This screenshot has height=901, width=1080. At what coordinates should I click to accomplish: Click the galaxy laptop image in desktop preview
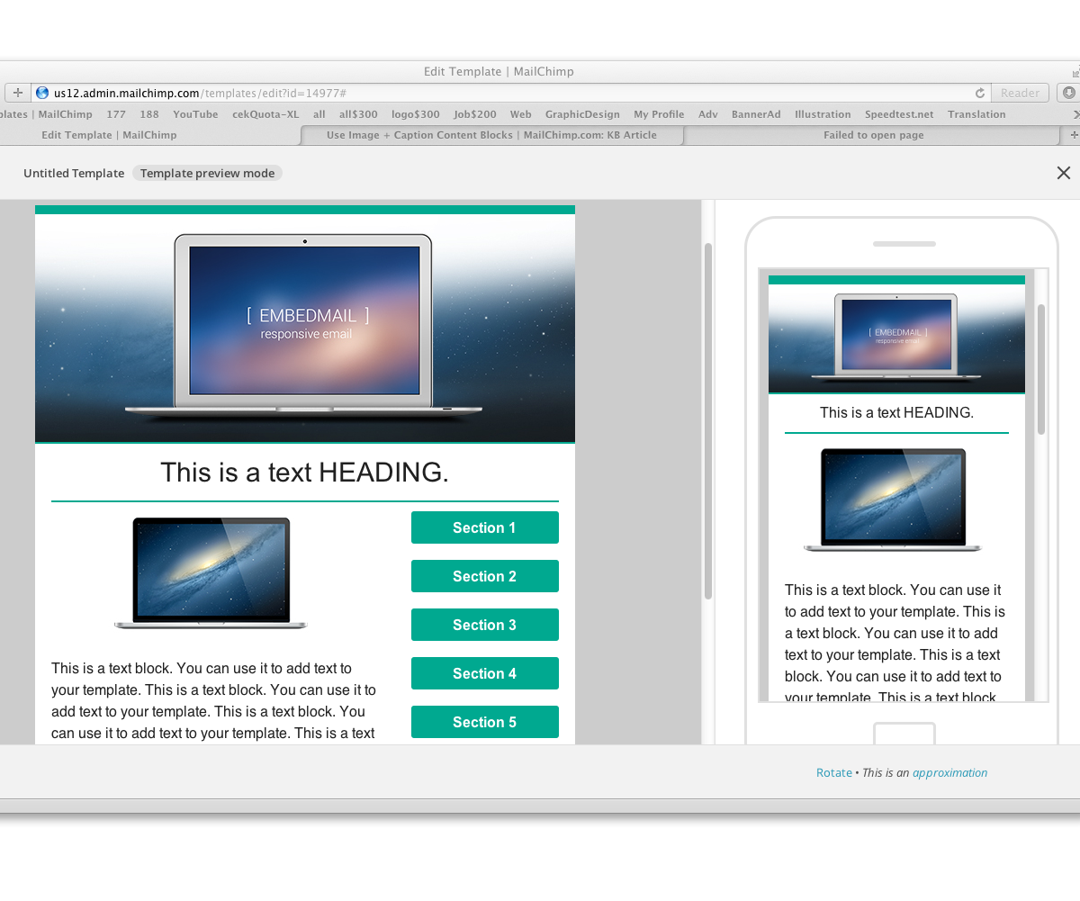click(x=211, y=573)
